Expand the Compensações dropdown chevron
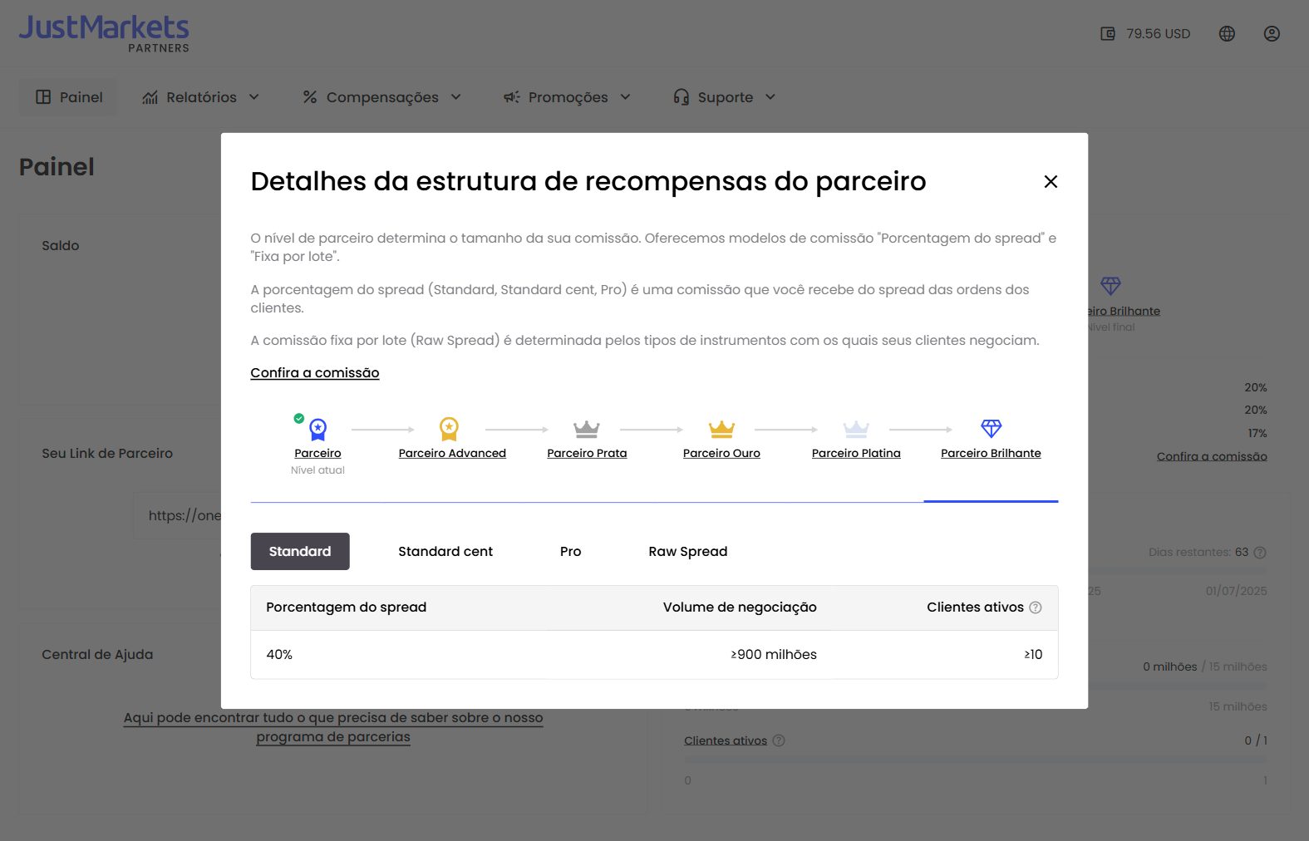This screenshot has height=841, width=1309. point(456,97)
